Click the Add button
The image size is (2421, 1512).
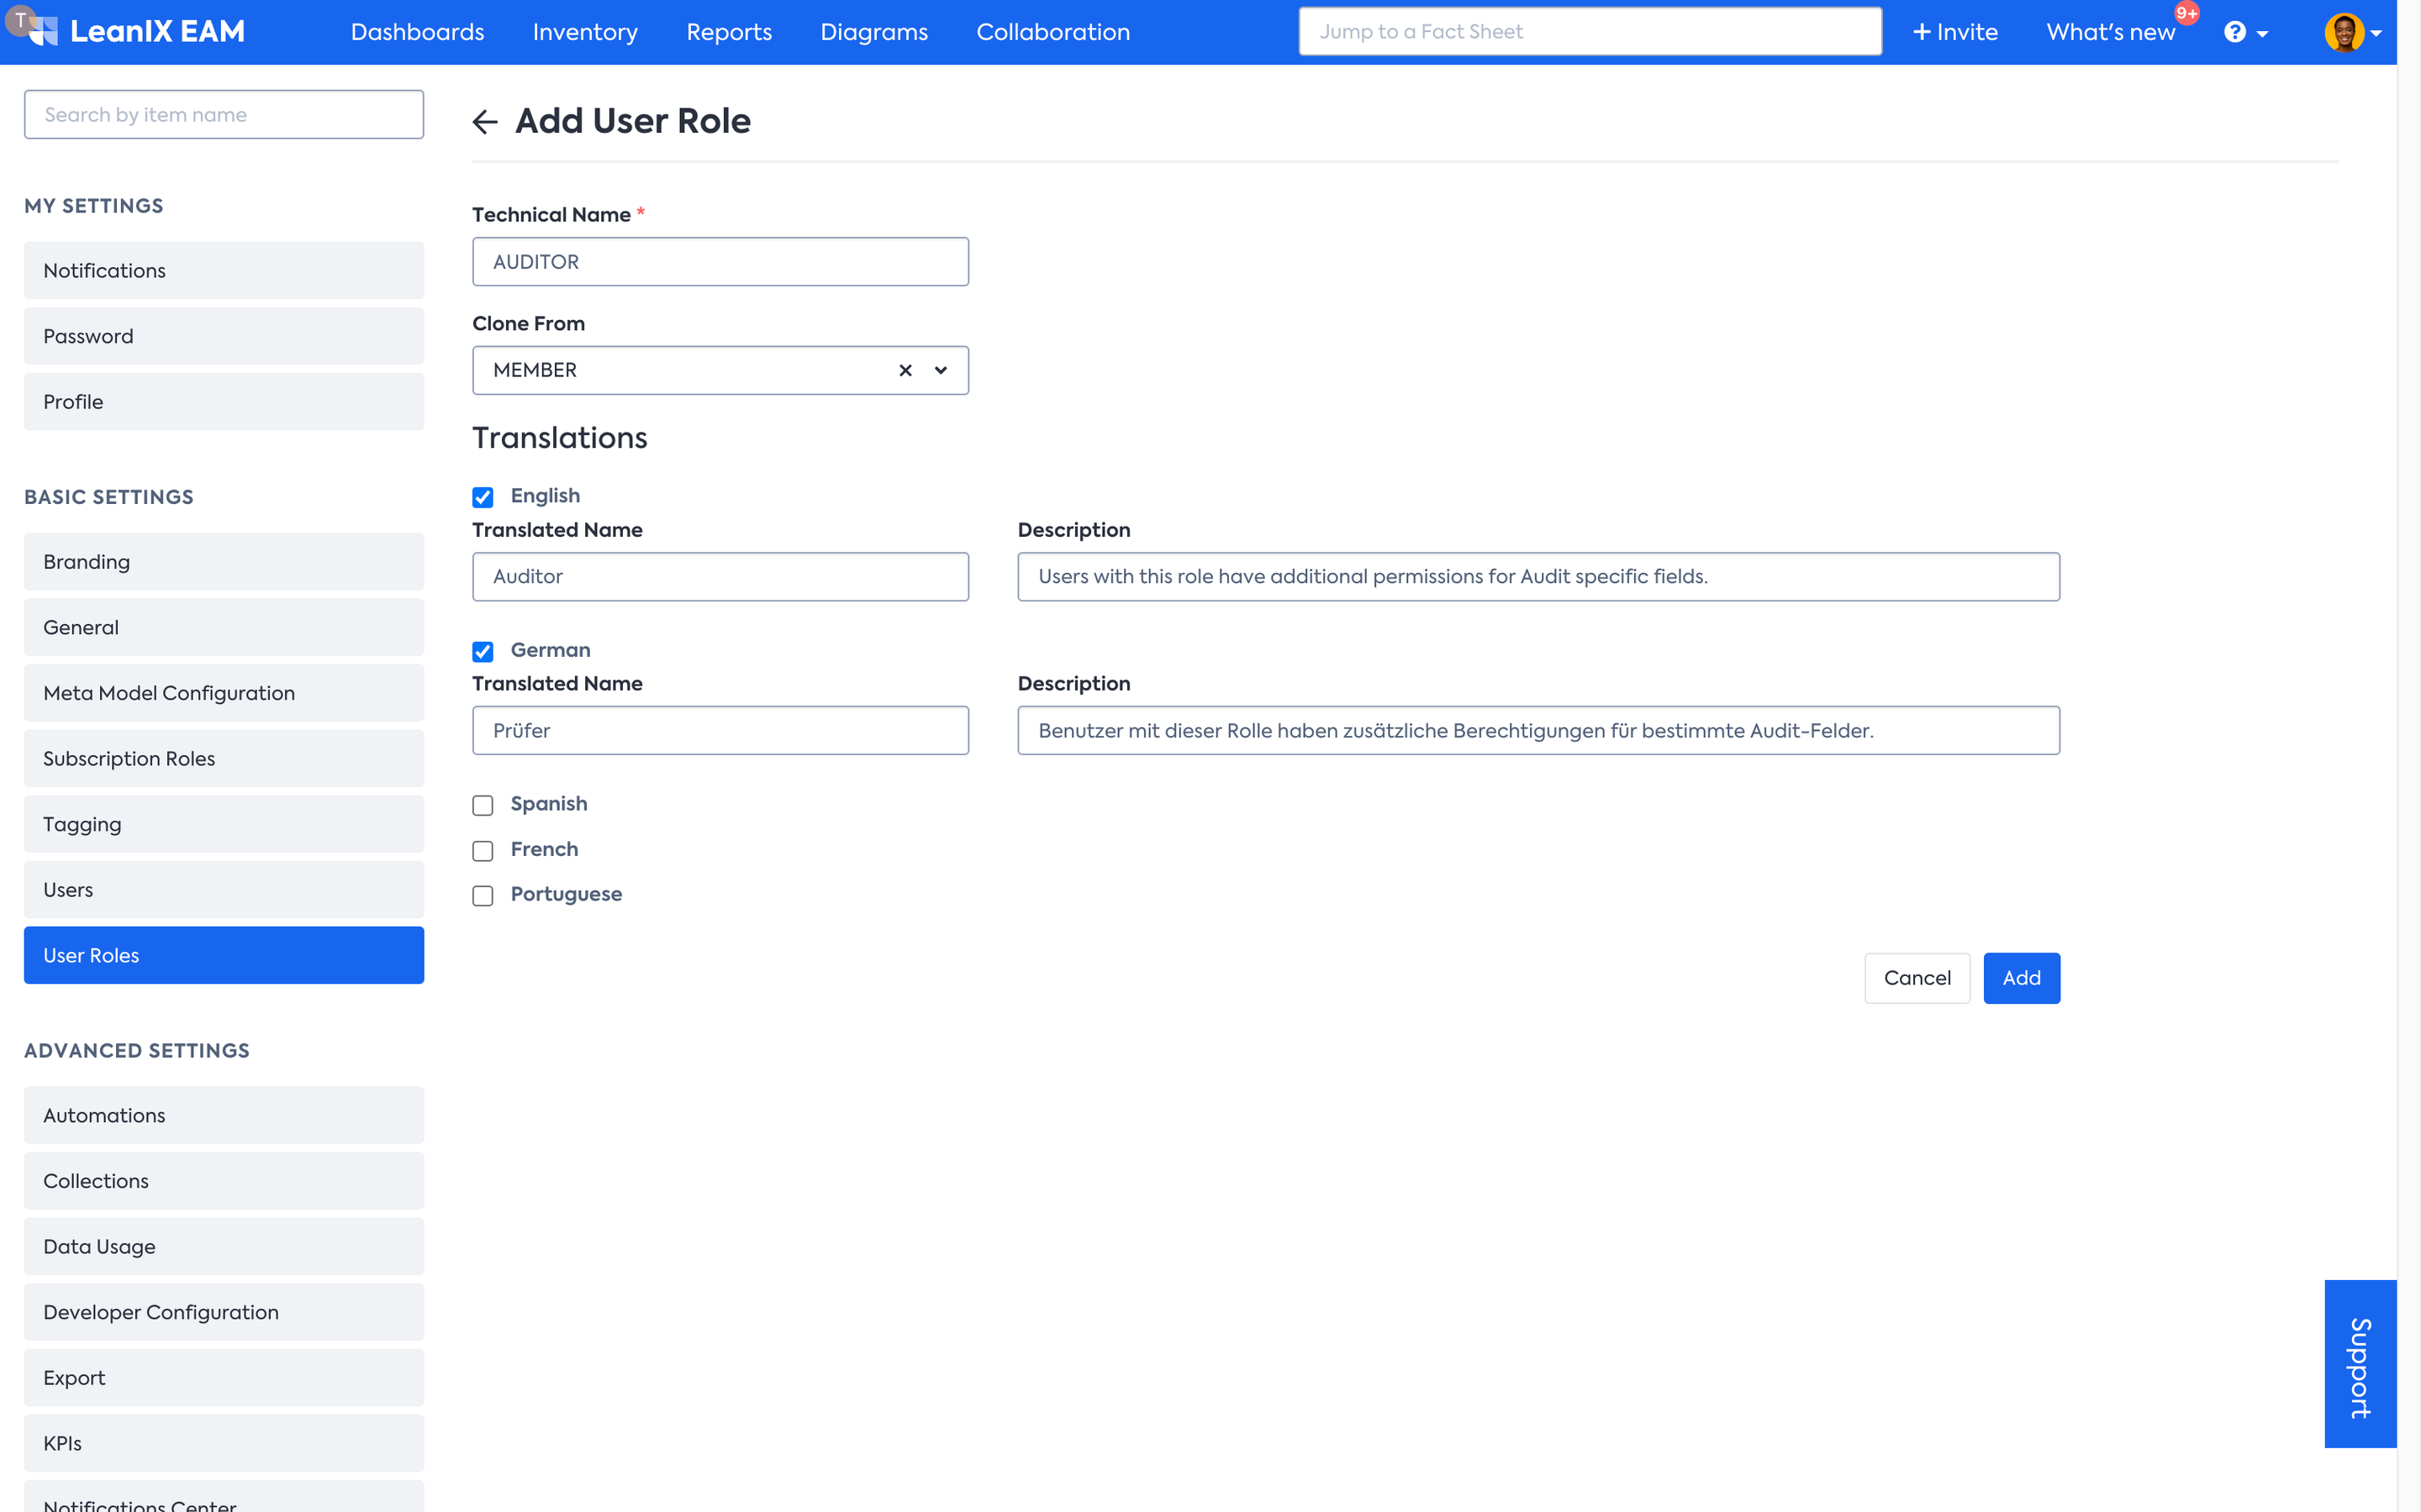tap(2021, 978)
